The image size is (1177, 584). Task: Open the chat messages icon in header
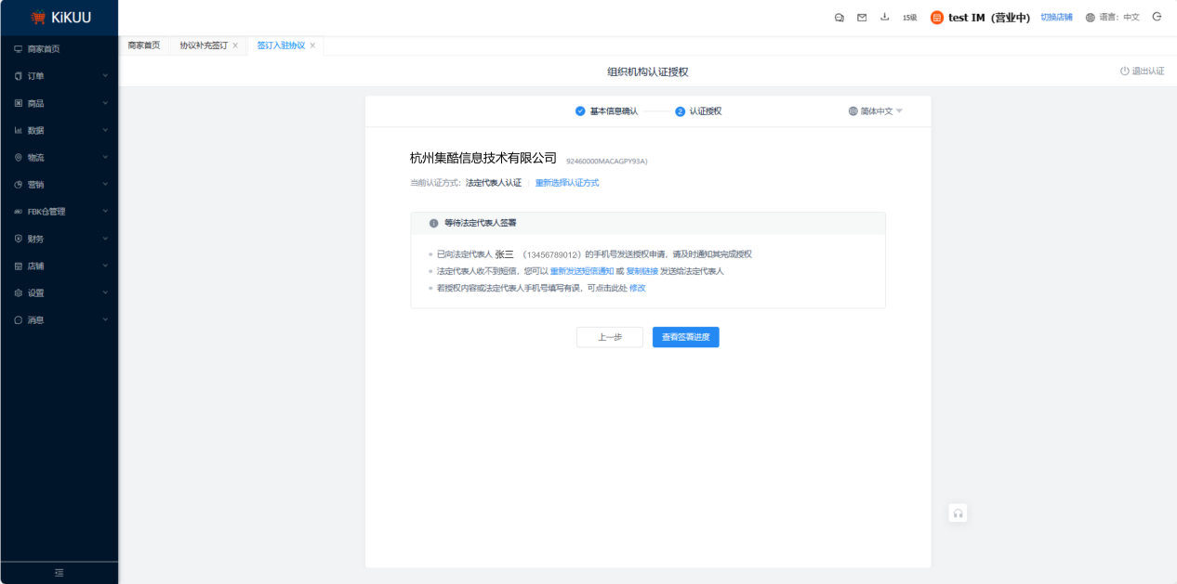coord(840,17)
